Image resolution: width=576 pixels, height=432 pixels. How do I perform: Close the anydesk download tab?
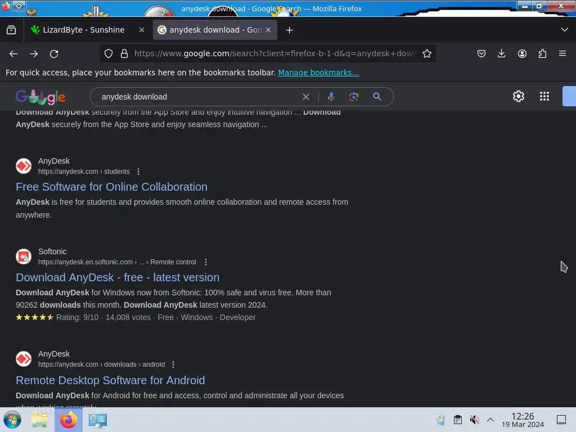(x=268, y=30)
